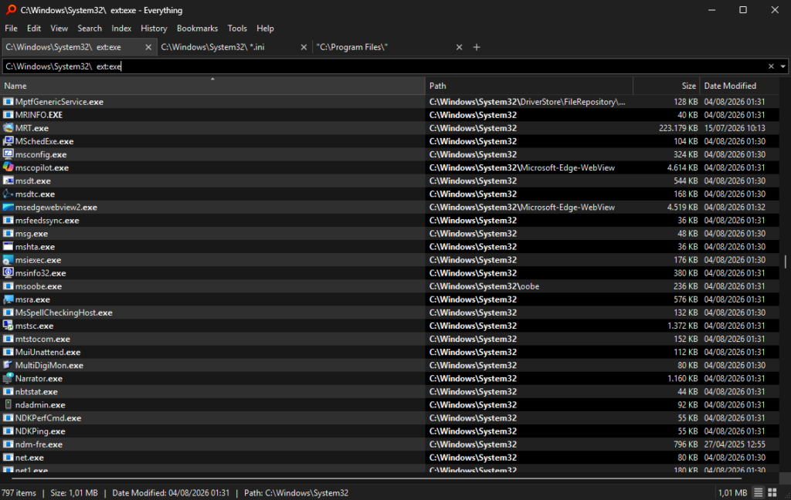Select the msfeedssync.exe row
Image resolution: width=791 pixels, height=500 pixels.
click(390, 220)
